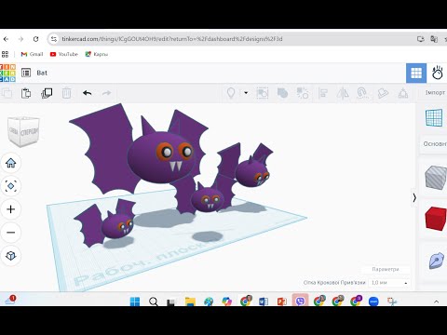The image size is (447, 335).
Task: Go back in the browser
Action: (6, 39)
